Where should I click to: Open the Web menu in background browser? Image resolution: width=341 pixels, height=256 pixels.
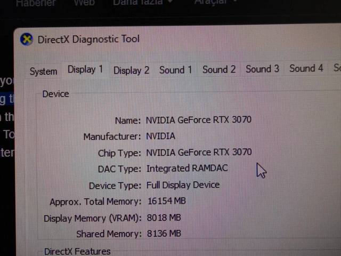click(x=84, y=3)
